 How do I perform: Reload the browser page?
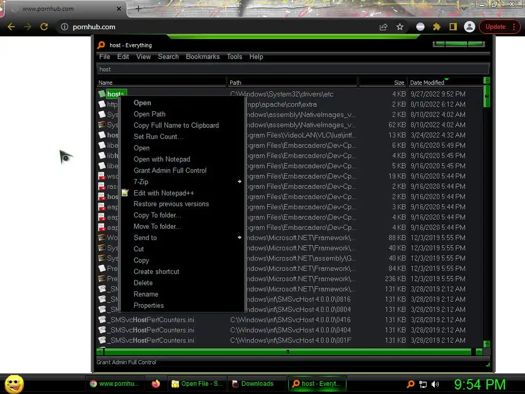point(44,27)
